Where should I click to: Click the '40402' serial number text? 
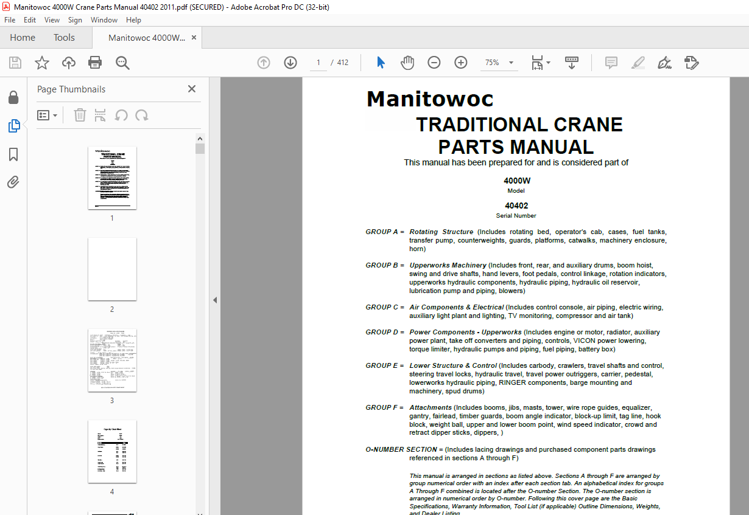click(516, 206)
